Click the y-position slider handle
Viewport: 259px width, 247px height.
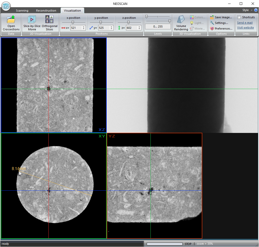pyautogui.click(x=101, y=22)
